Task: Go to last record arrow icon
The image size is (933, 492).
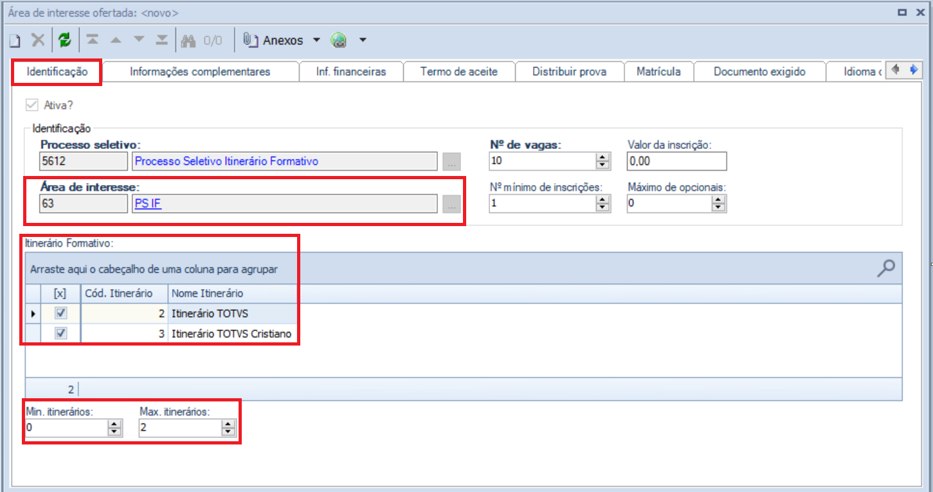Action: (x=162, y=40)
